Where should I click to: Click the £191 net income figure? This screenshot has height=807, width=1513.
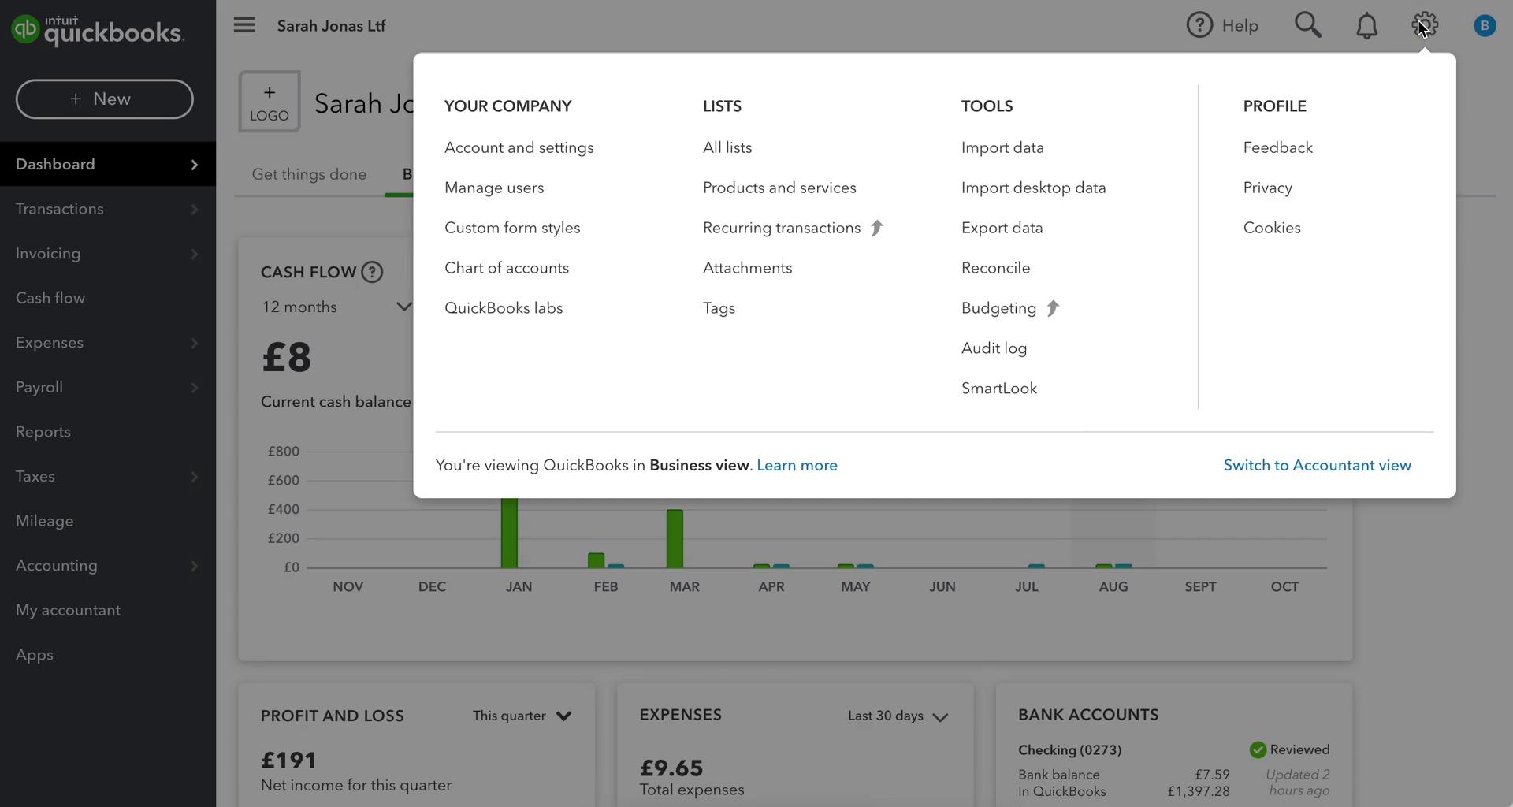pyautogui.click(x=289, y=761)
